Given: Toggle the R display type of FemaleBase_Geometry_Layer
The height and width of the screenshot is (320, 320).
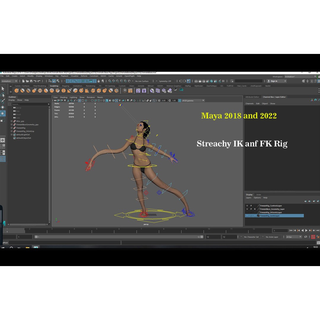Looking at the screenshot, I should (x=255, y=209).
